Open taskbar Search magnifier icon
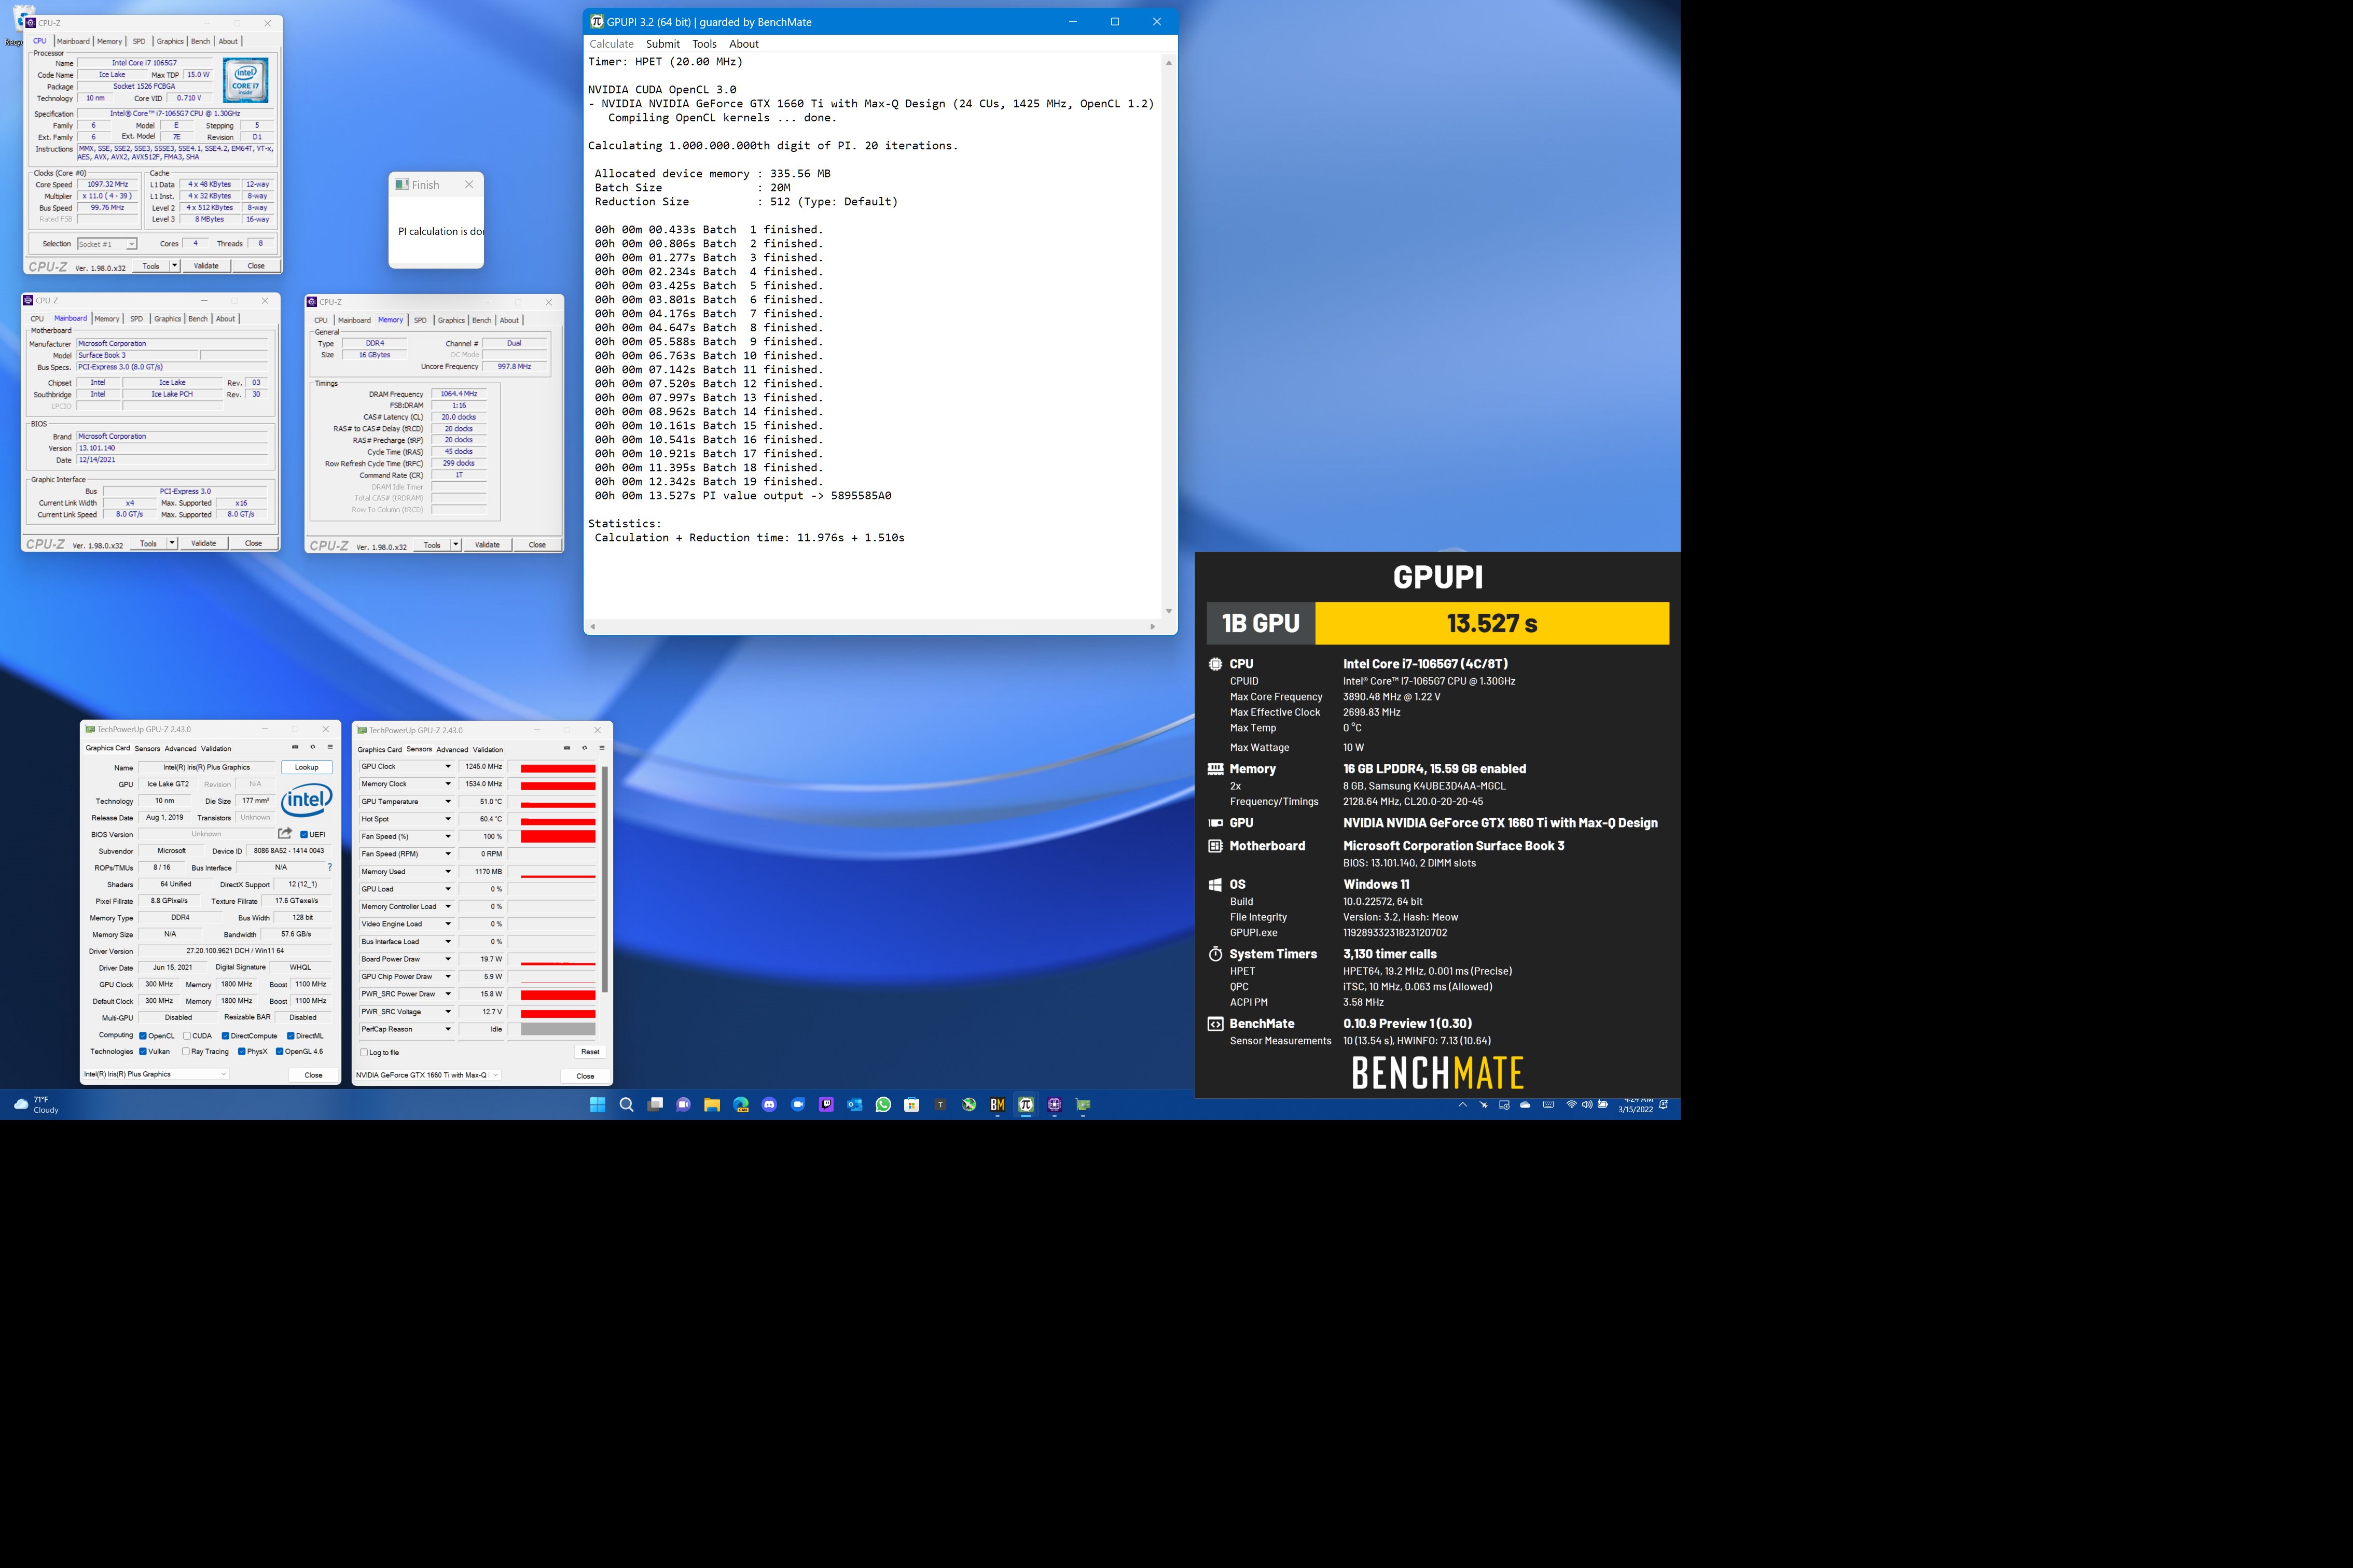The image size is (2353, 1568). click(x=626, y=1104)
